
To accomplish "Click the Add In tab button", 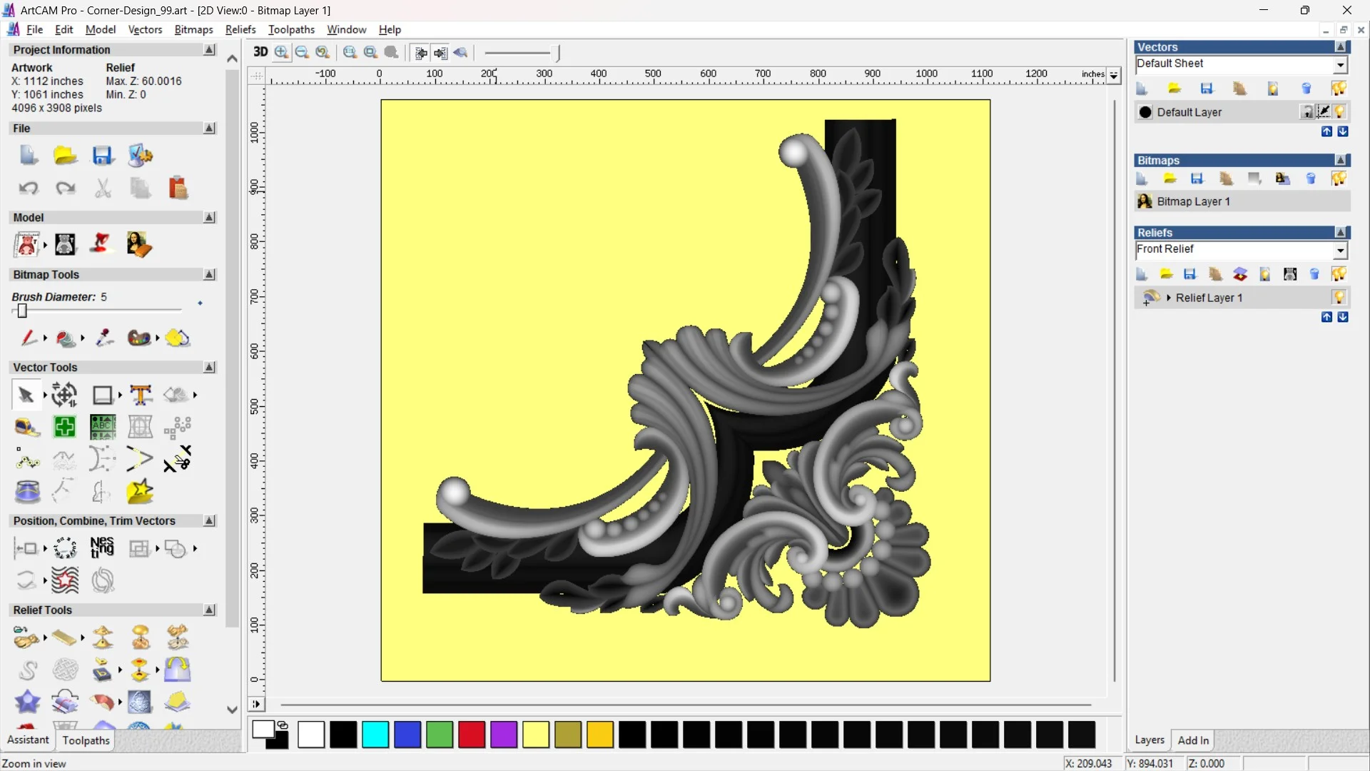I will [1193, 740].
